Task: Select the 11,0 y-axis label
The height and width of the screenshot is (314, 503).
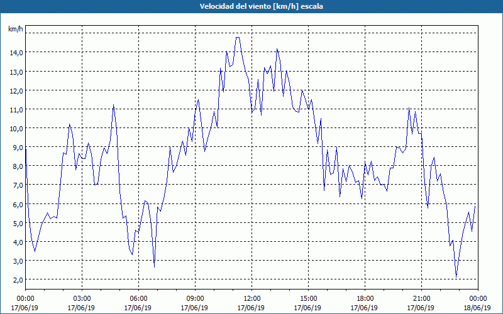Action: (16, 109)
